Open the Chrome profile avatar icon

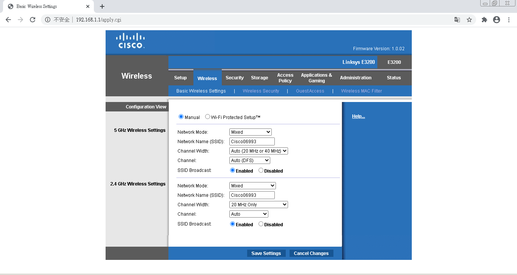497,20
